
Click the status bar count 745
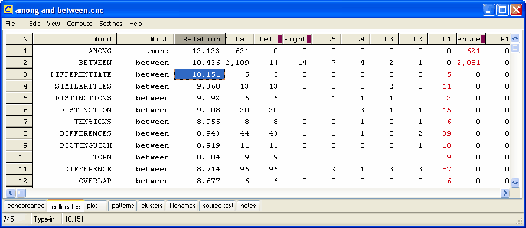tap(9, 219)
